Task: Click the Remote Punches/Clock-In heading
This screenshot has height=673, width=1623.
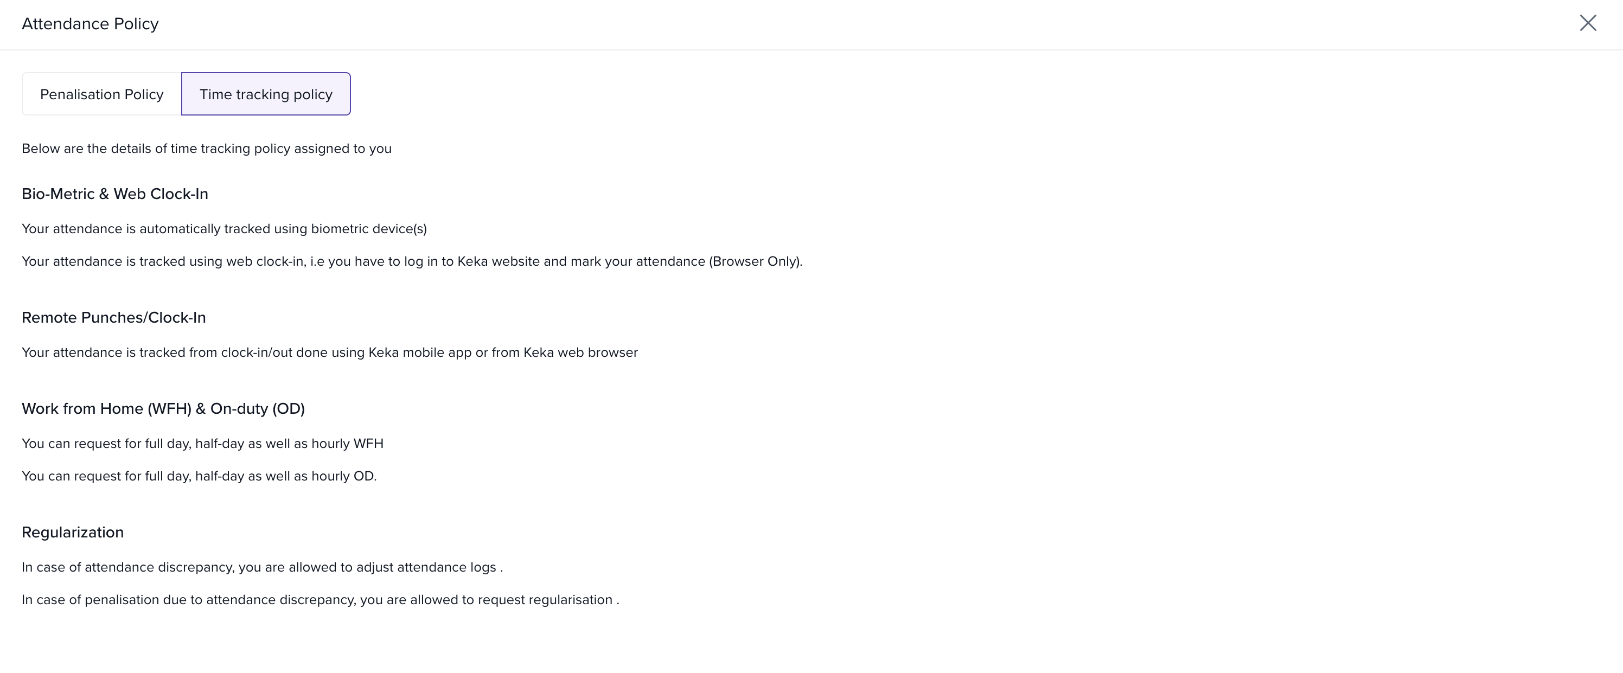Action: tap(113, 318)
